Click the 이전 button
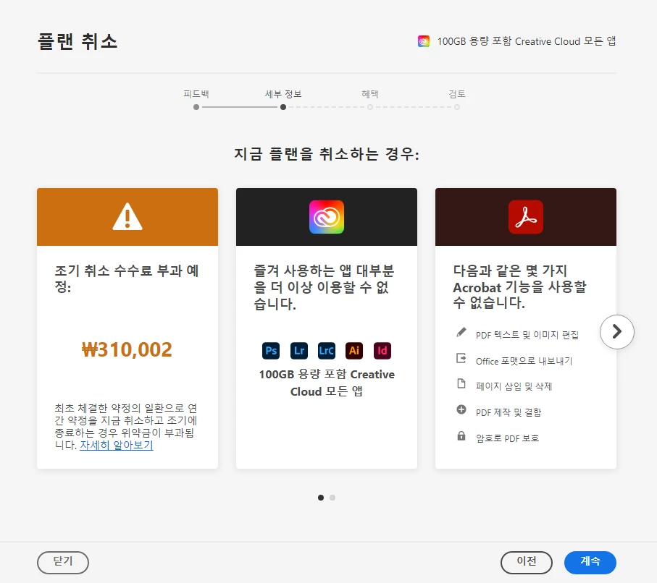657x583 pixels. [527, 563]
